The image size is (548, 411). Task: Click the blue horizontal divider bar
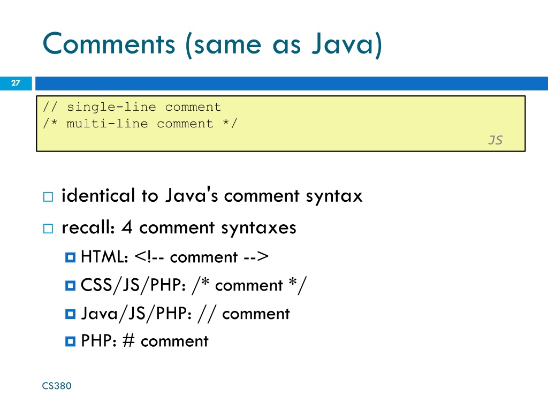click(292, 83)
